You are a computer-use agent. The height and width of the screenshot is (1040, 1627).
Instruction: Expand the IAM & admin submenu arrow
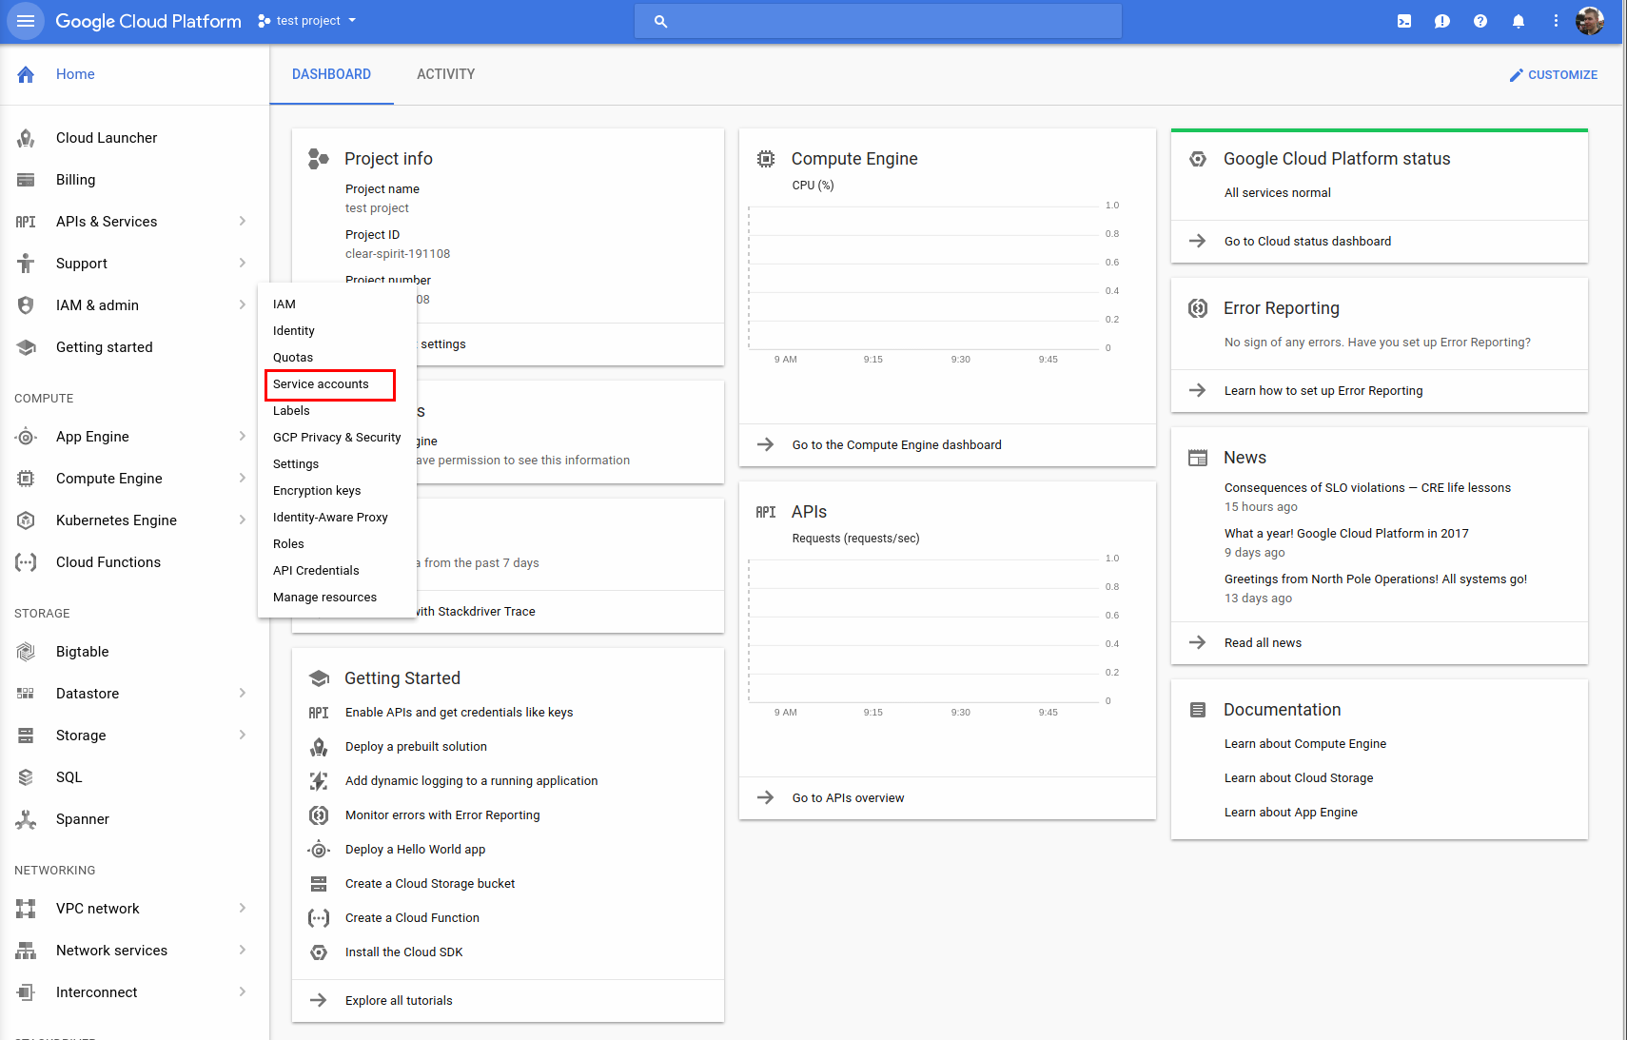[x=243, y=305]
